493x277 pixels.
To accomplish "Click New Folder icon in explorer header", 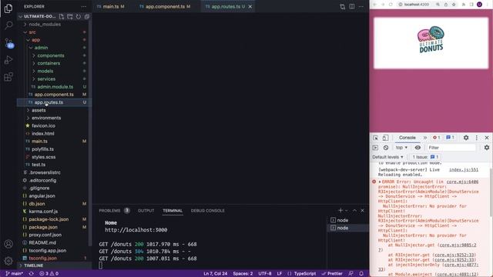I will coord(70,16).
